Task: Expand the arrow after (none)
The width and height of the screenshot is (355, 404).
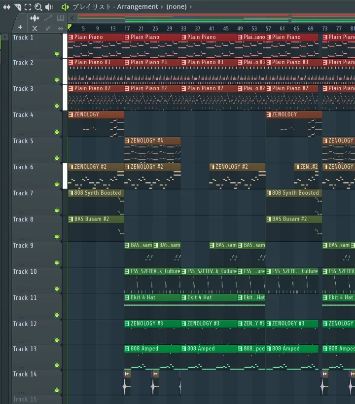Action: (x=191, y=7)
